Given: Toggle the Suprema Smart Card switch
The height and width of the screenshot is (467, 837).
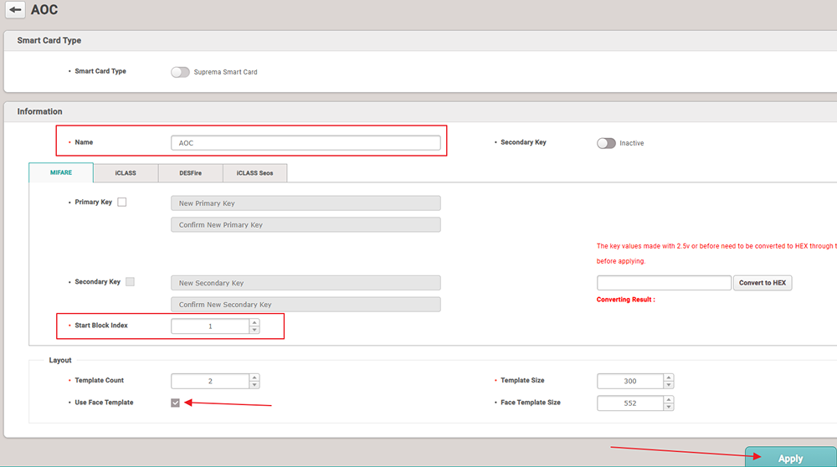Looking at the screenshot, I should coord(180,72).
